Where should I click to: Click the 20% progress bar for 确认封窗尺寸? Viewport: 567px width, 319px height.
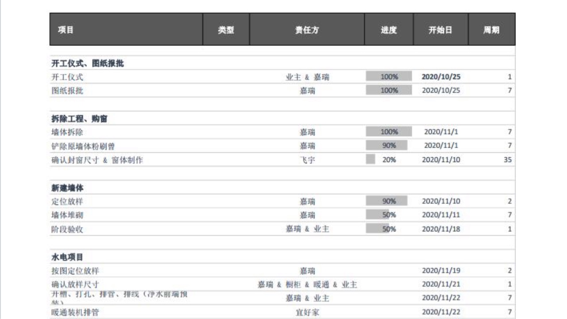point(371,159)
